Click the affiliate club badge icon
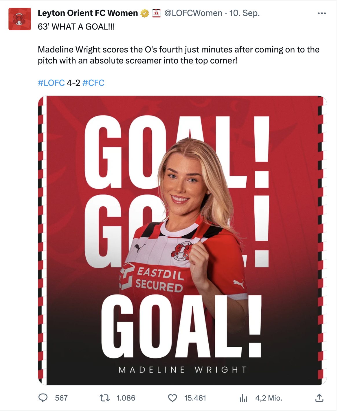The image size is (338, 411). click(156, 13)
